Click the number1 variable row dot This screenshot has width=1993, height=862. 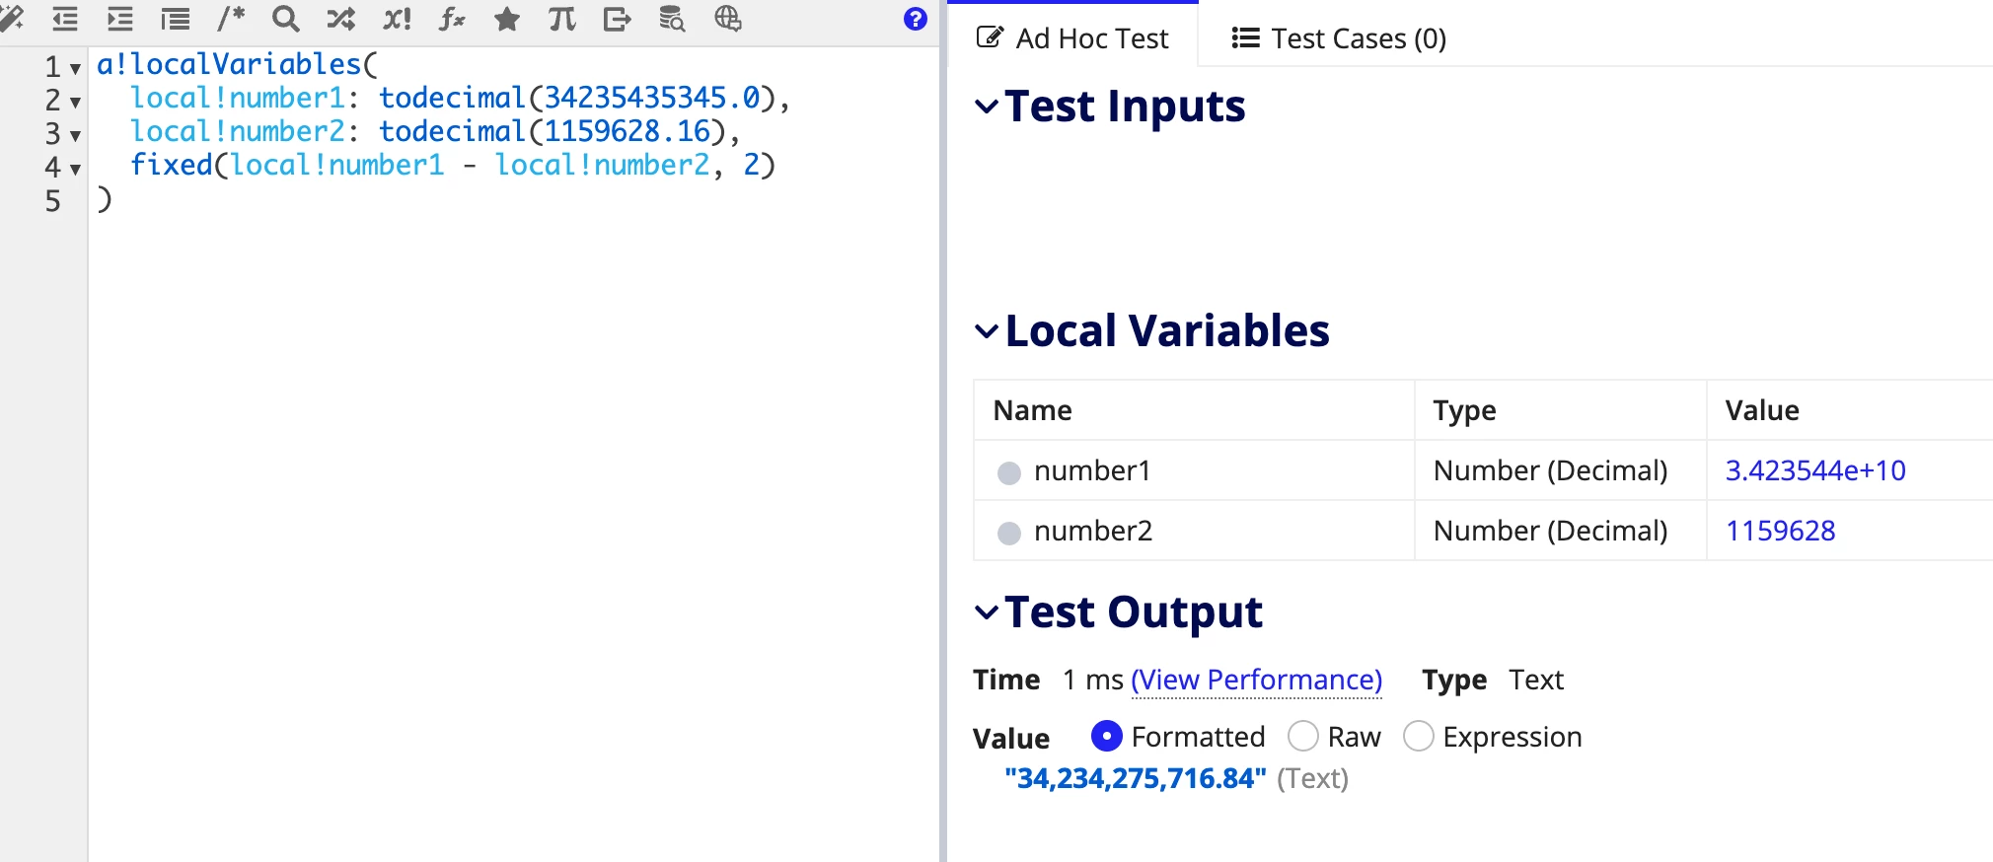tap(1009, 473)
